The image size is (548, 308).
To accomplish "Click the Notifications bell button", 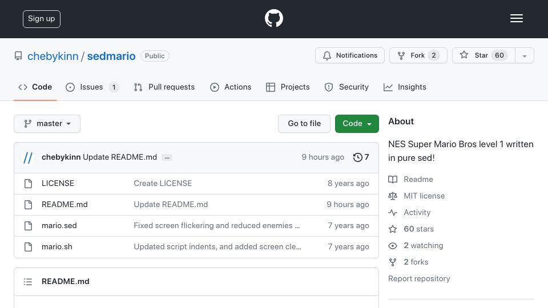I will click(x=350, y=55).
